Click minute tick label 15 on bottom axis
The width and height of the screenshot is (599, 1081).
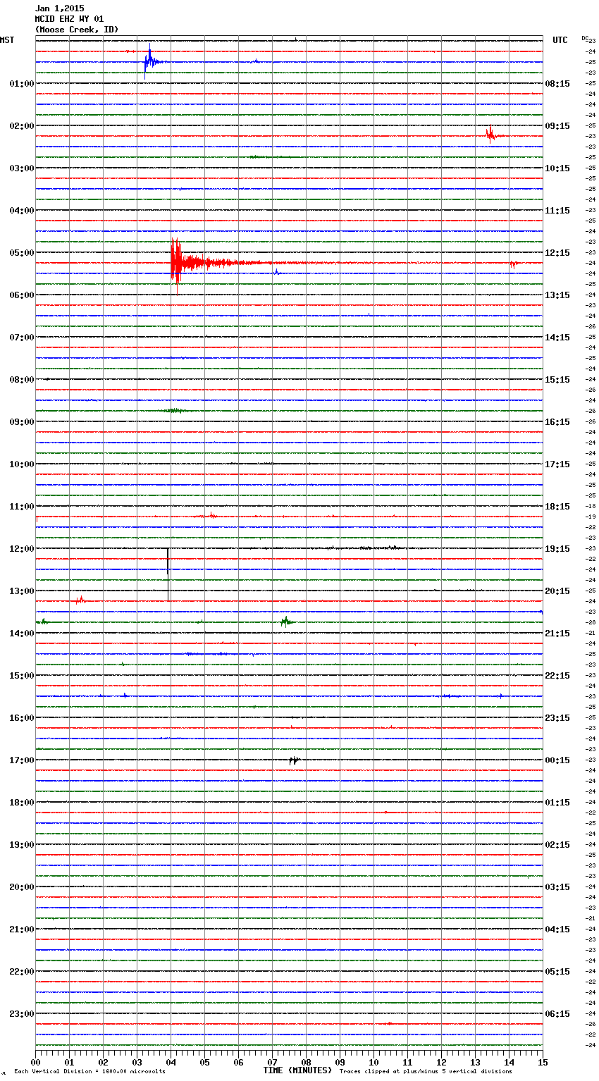543,1062
